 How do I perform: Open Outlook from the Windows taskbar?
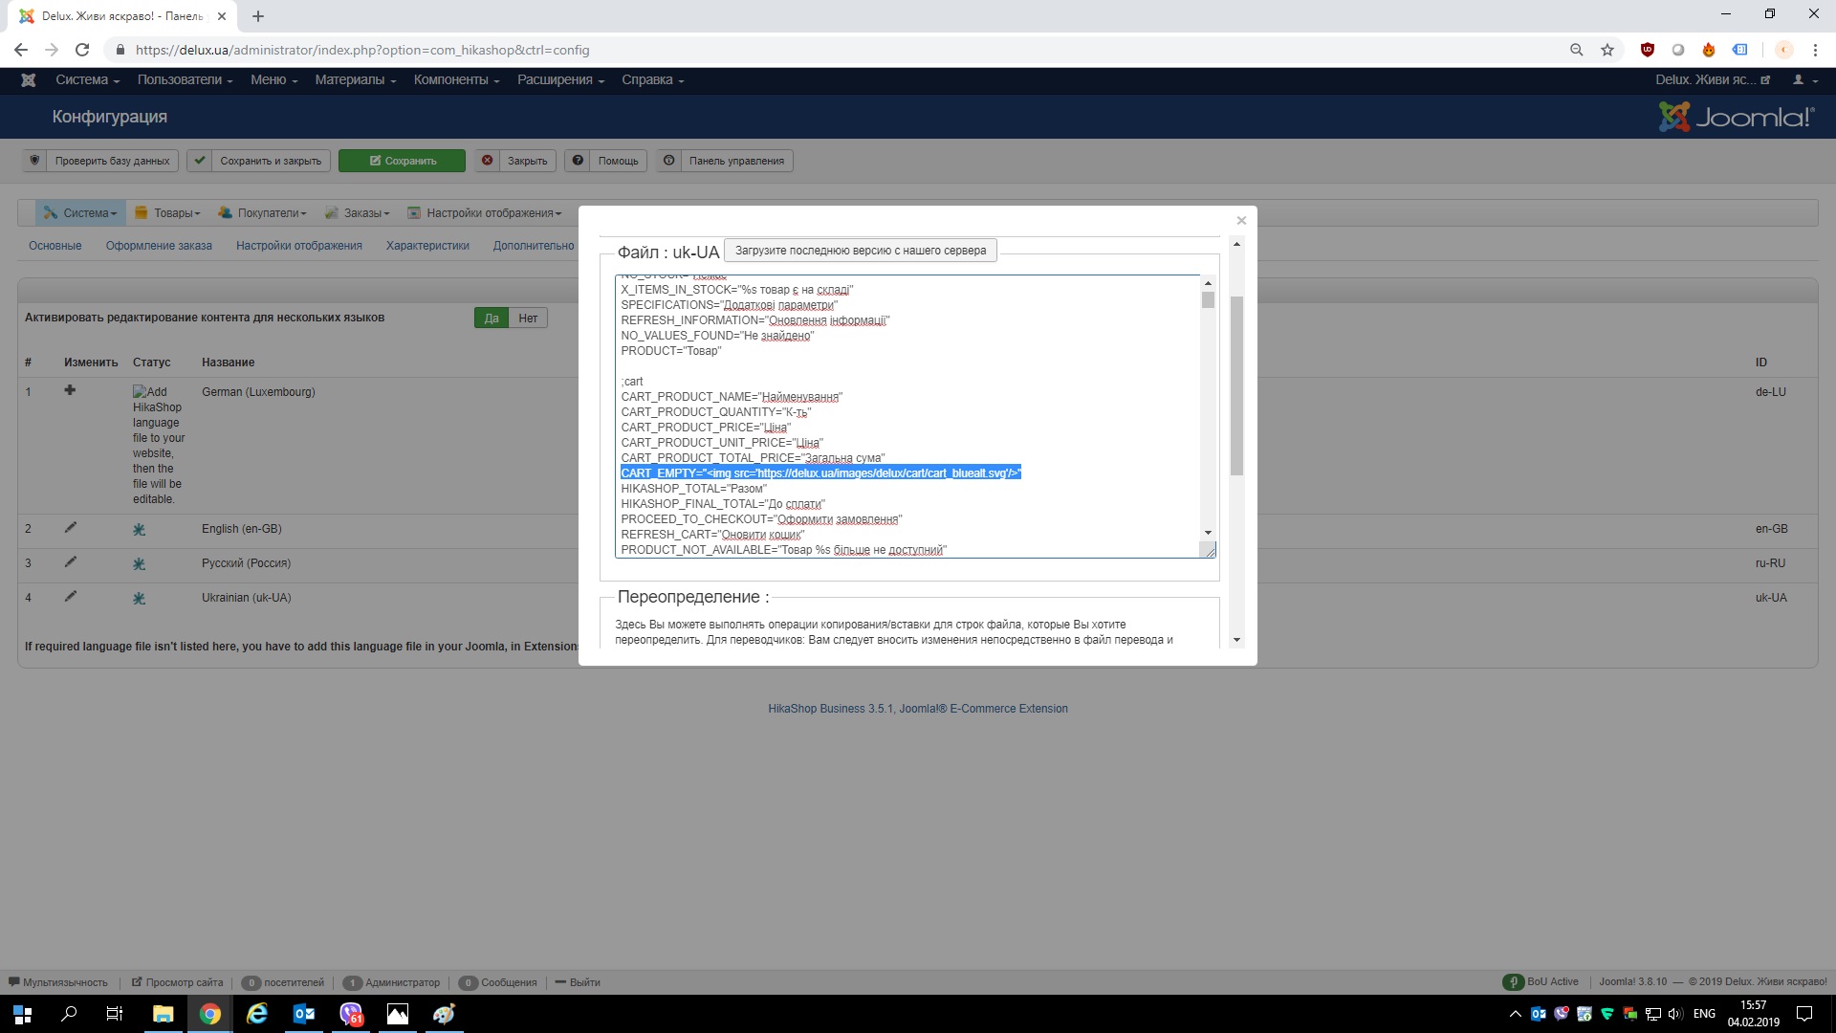point(304,1014)
